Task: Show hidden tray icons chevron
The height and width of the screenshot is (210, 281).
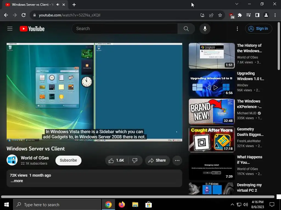Action: click(x=232, y=205)
